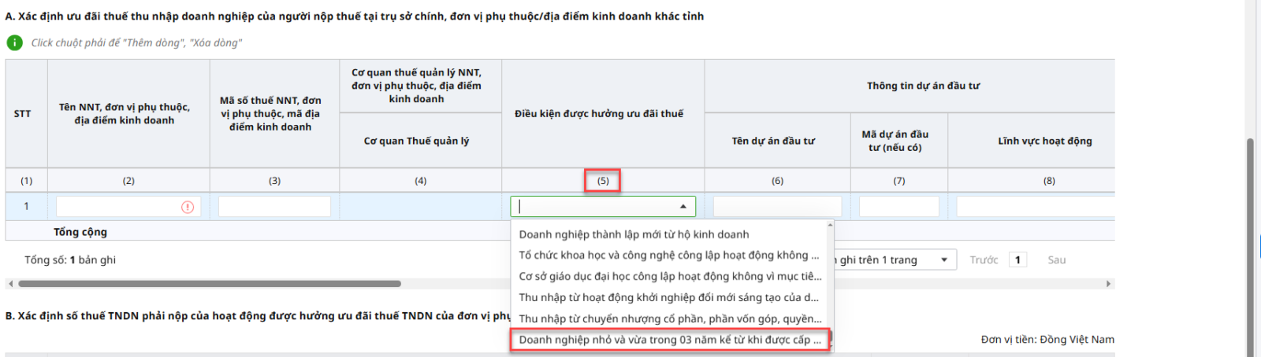1261x357 pixels.
Task: Select 'Doanh nghiệp thành lập mới từ hộ kinh doanh'
Action: click(x=634, y=234)
